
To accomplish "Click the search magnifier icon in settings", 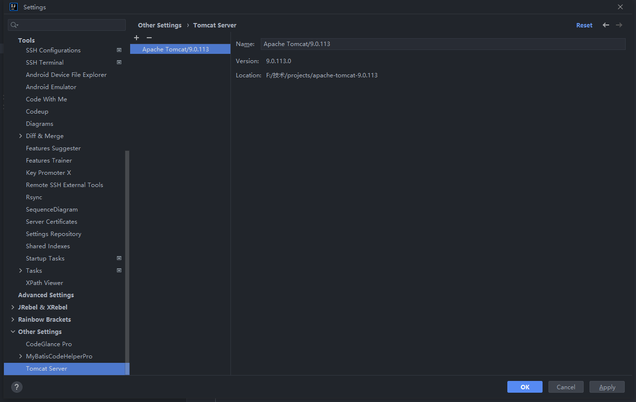I will (x=14, y=25).
